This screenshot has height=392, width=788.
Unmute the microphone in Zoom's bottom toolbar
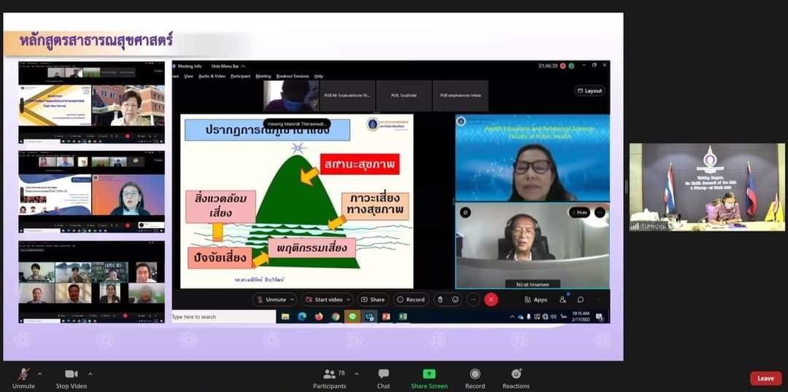pyautogui.click(x=23, y=378)
